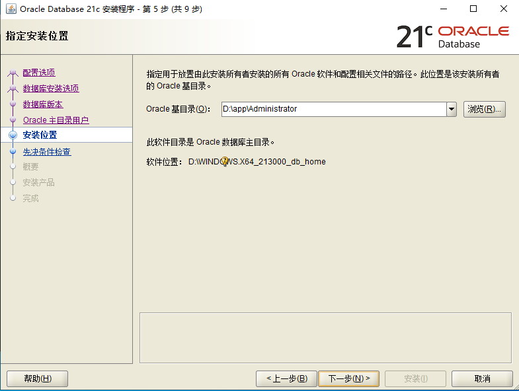Close the Oracle installer window
This screenshot has width=519, height=391.
click(503, 9)
